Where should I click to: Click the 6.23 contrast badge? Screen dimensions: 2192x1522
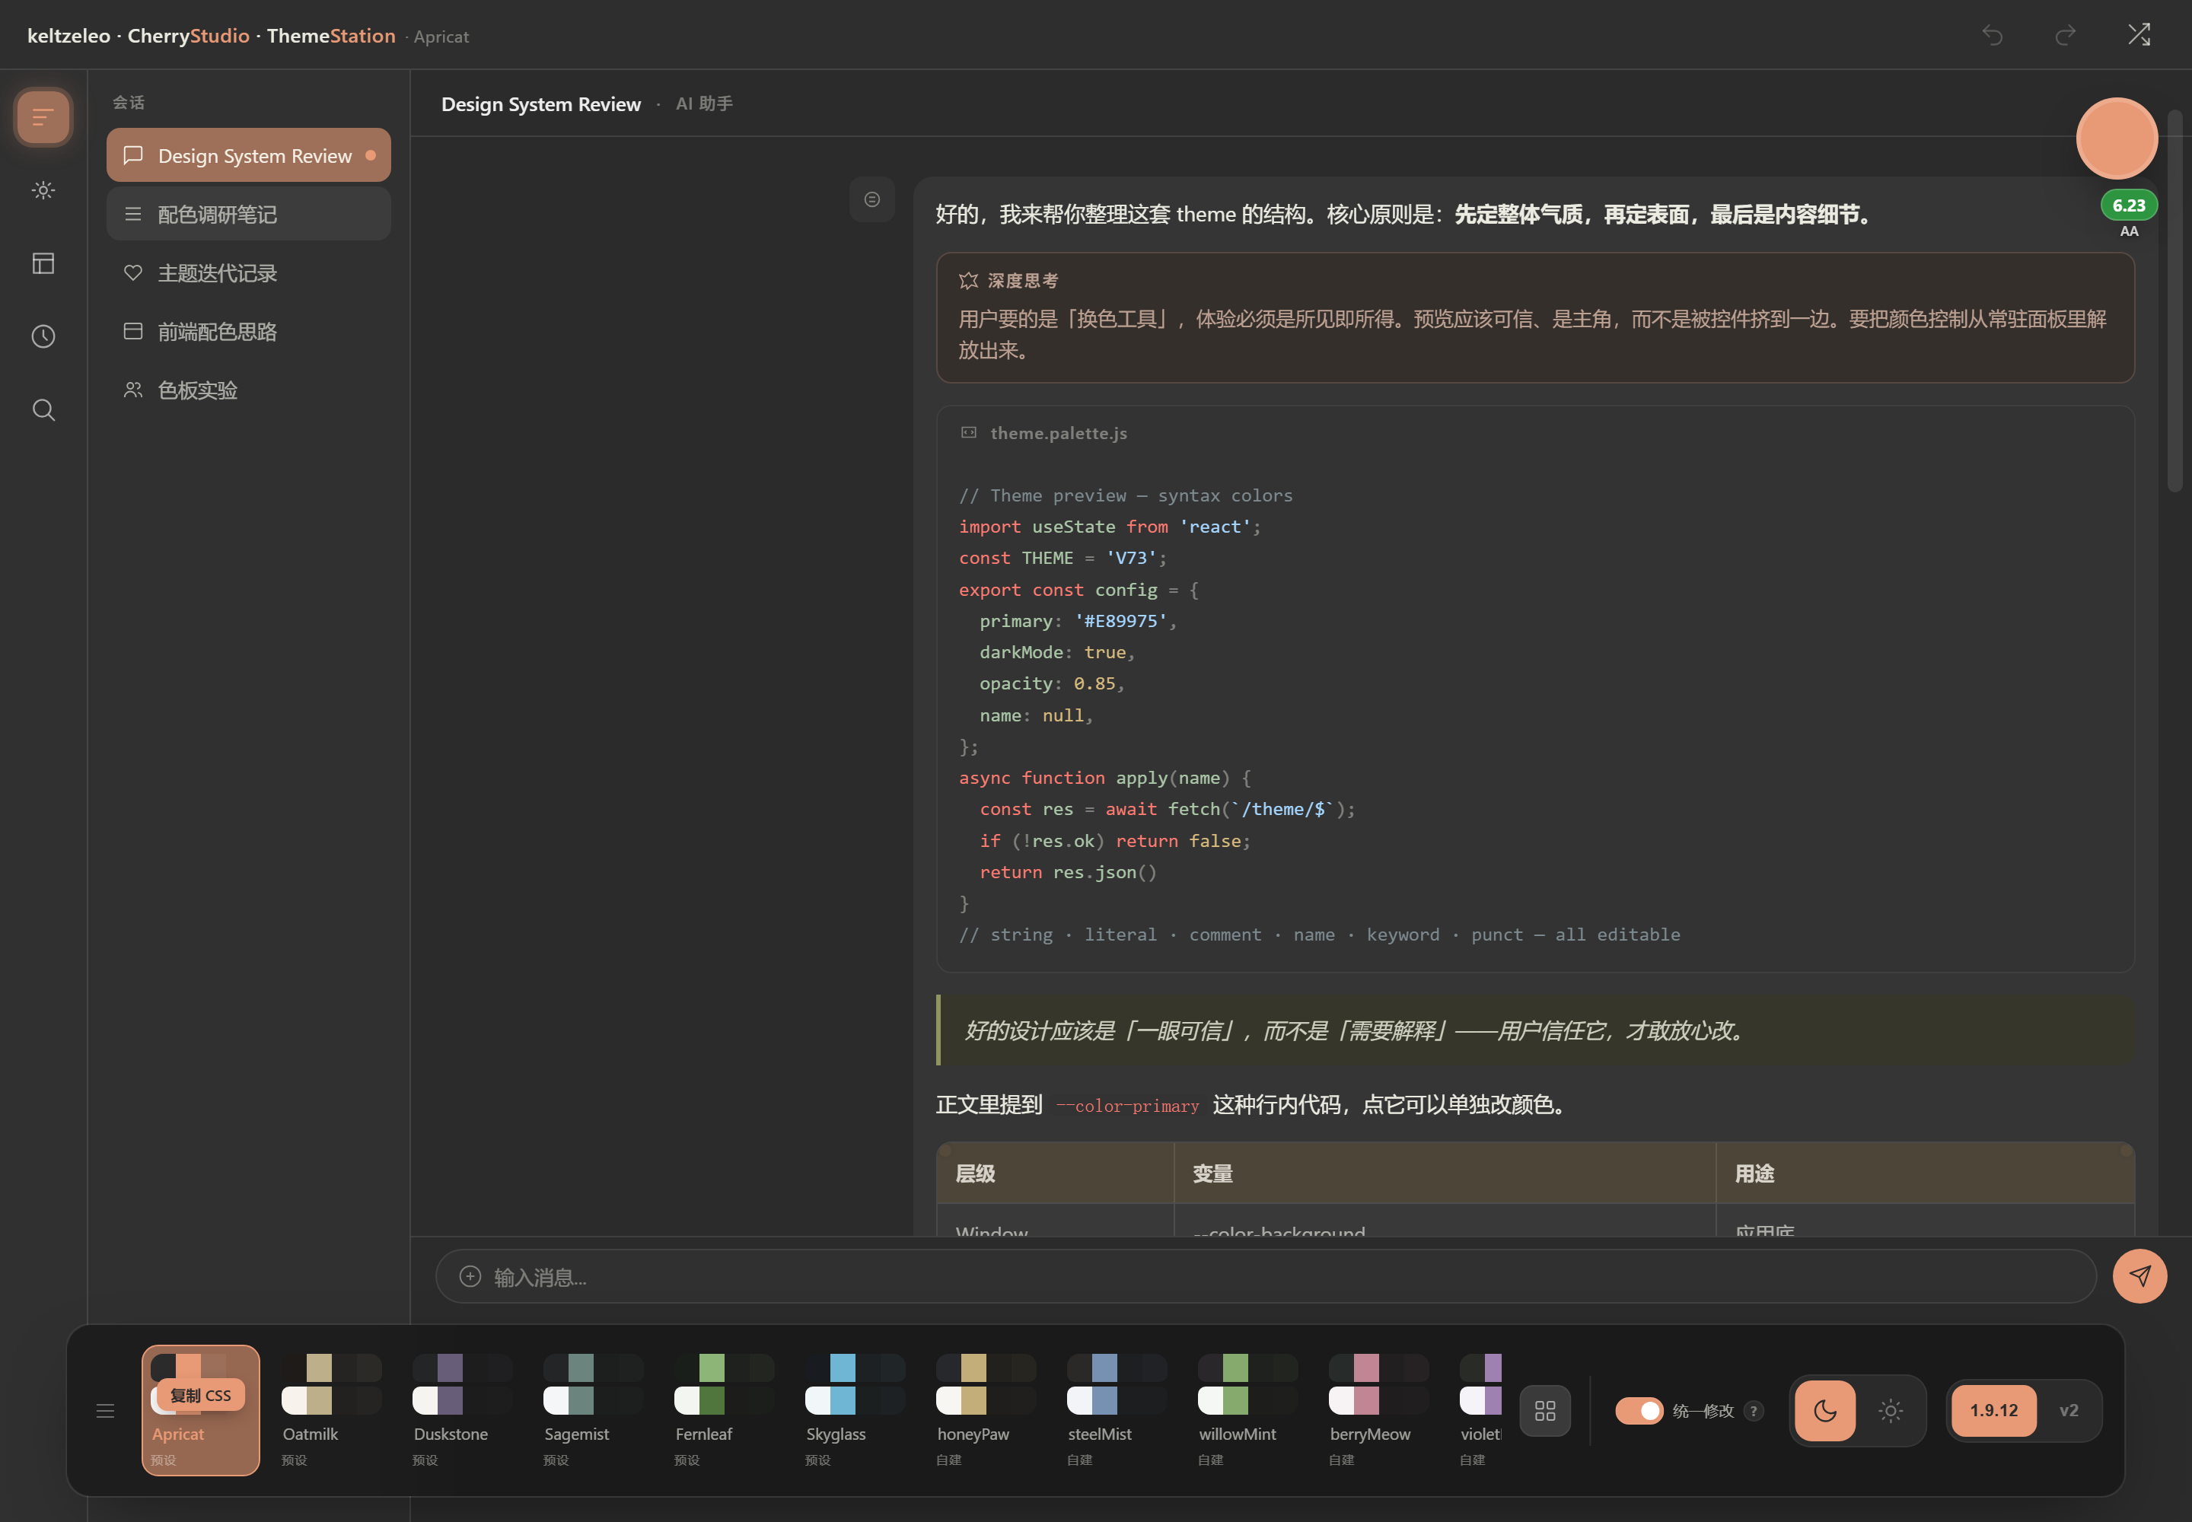tap(2128, 205)
